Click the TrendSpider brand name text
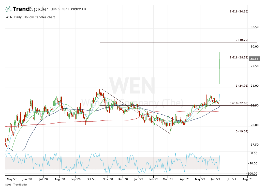Screen dimensions: 265x187 31,9
